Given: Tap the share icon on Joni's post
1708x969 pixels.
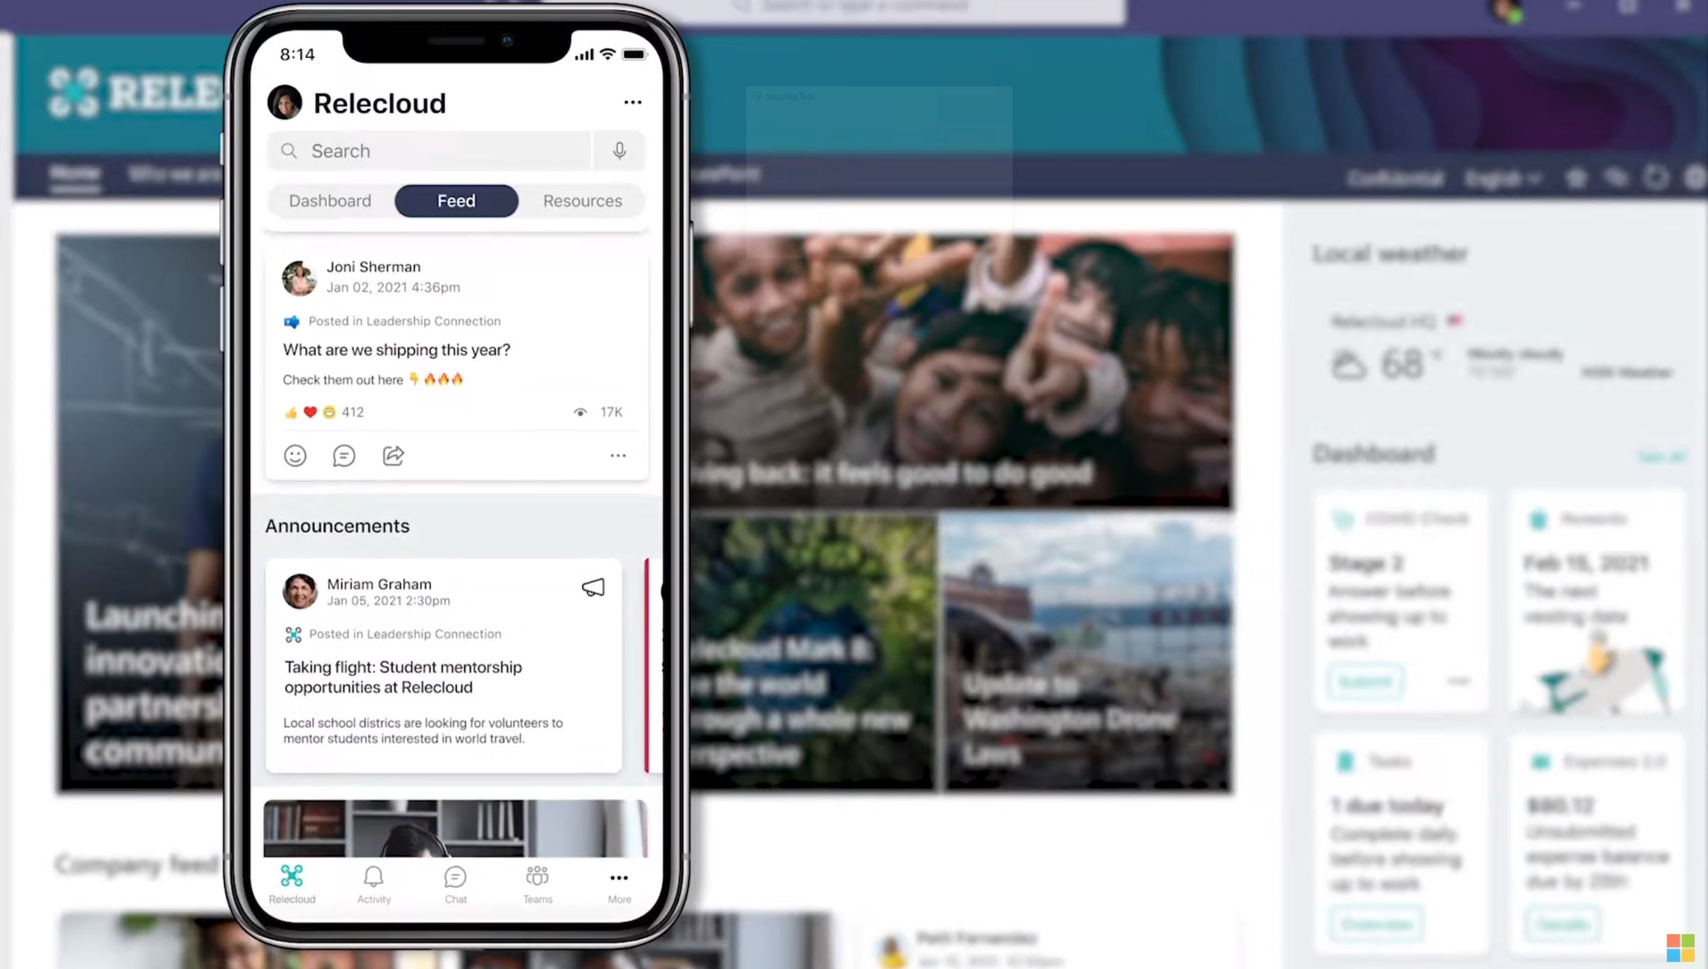Looking at the screenshot, I should coord(393,455).
